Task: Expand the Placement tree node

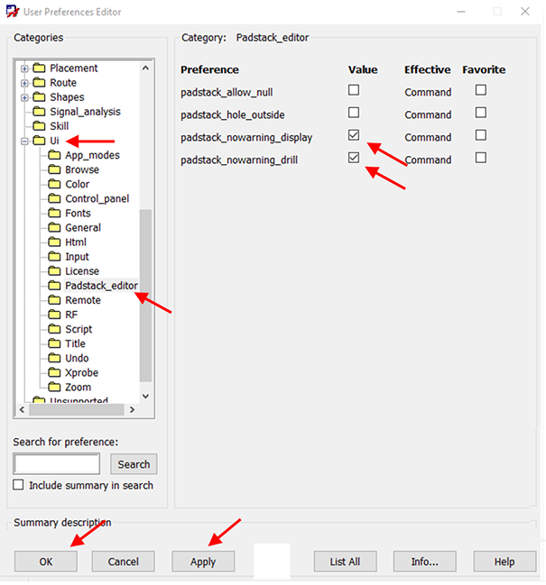Action: (x=24, y=69)
